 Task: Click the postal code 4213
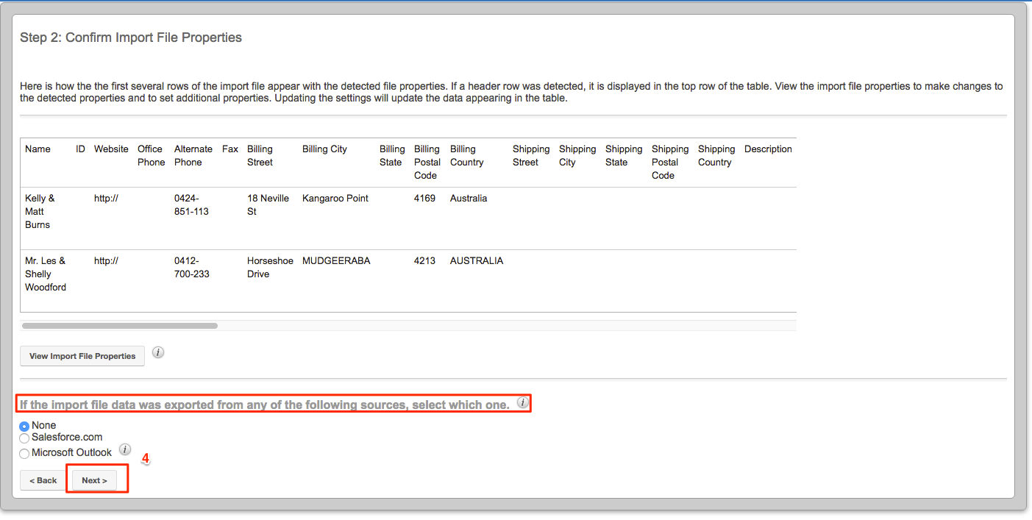424,260
